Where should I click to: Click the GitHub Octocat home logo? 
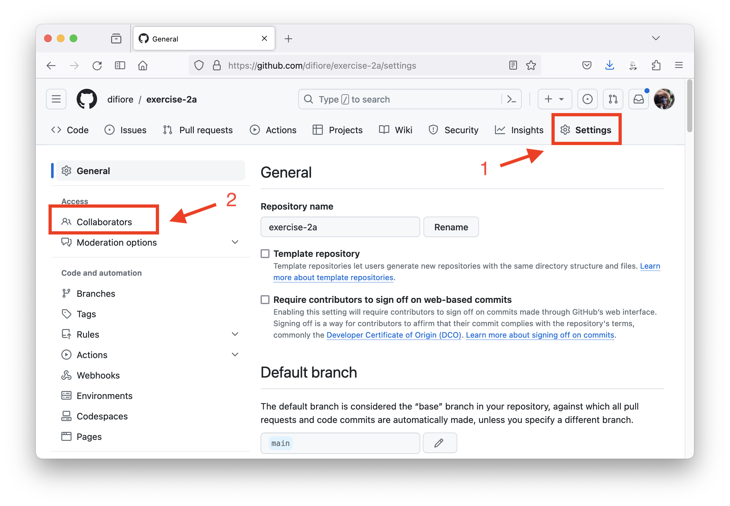(x=87, y=99)
